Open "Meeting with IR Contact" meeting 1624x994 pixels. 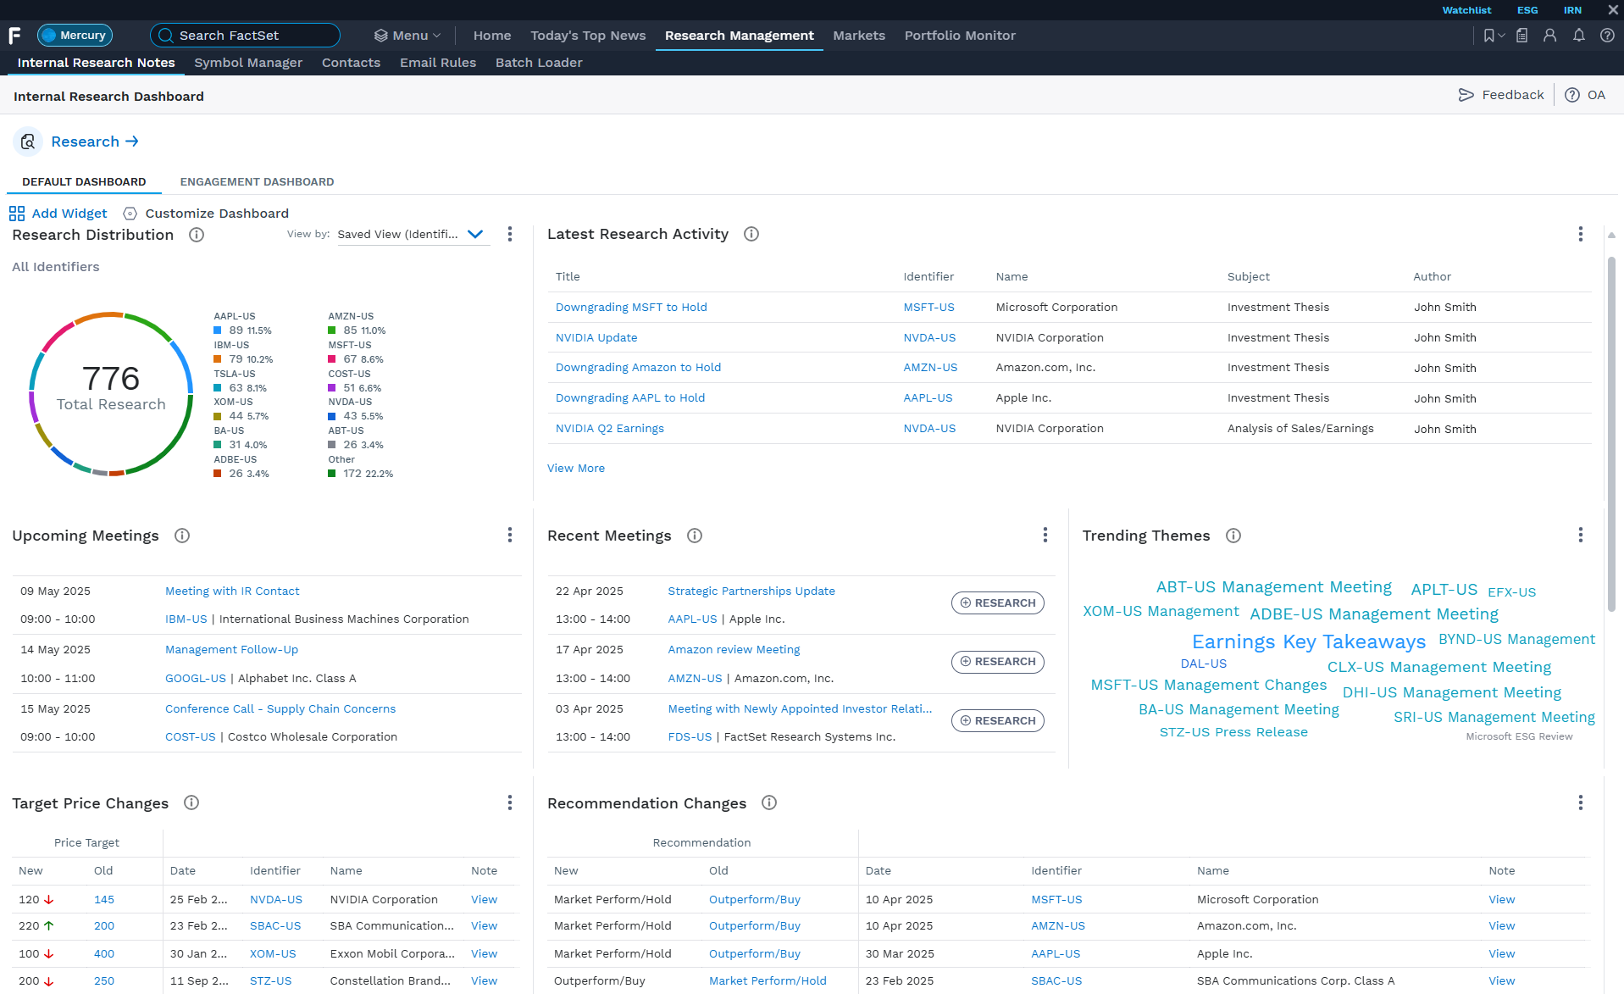click(x=232, y=591)
